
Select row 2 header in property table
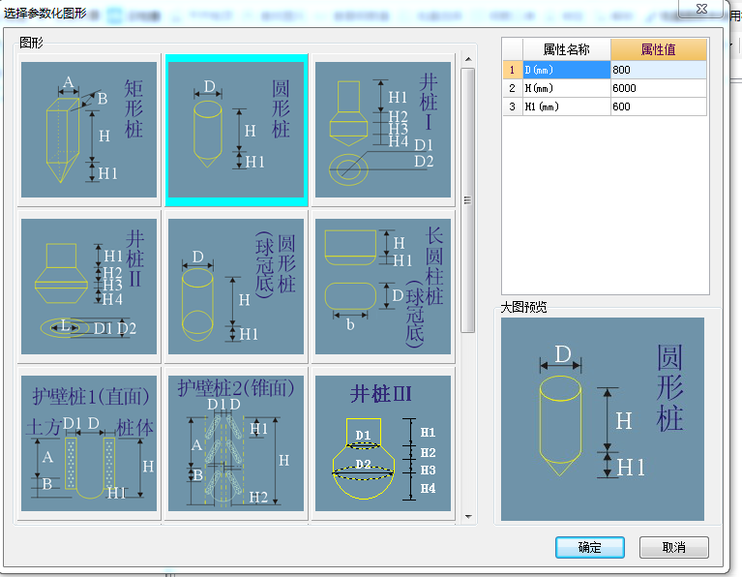coord(512,88)
